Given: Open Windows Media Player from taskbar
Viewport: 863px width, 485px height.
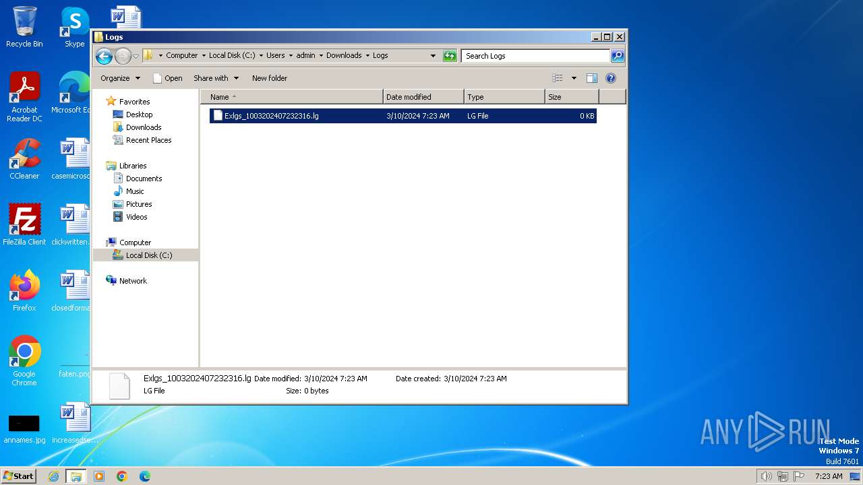Looking at the screenshot, I should pyautogui.click(x=99, y=476).
